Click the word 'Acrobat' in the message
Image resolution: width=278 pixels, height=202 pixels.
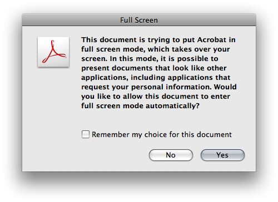click(212, 40)
